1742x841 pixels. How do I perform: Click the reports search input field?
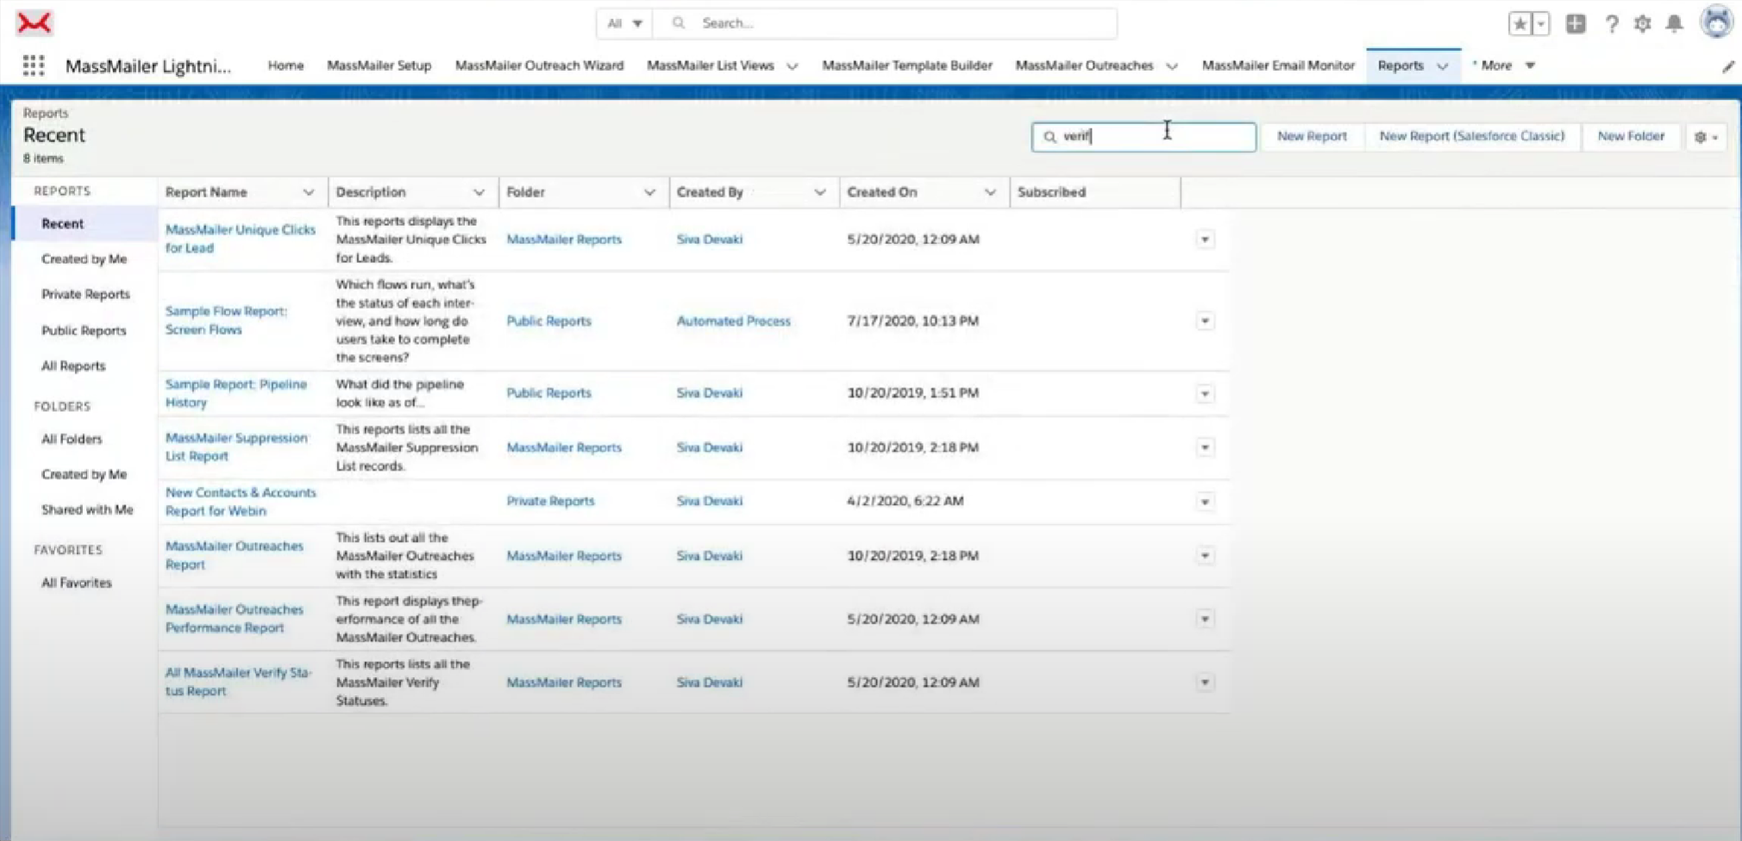click(1144, 137)
